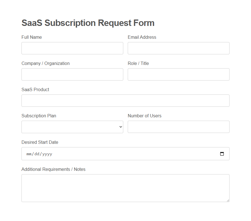Click the Desired Start Date label
Image resolution: width=251 pixels, height=221 pixels.
[x=40, y=142]
